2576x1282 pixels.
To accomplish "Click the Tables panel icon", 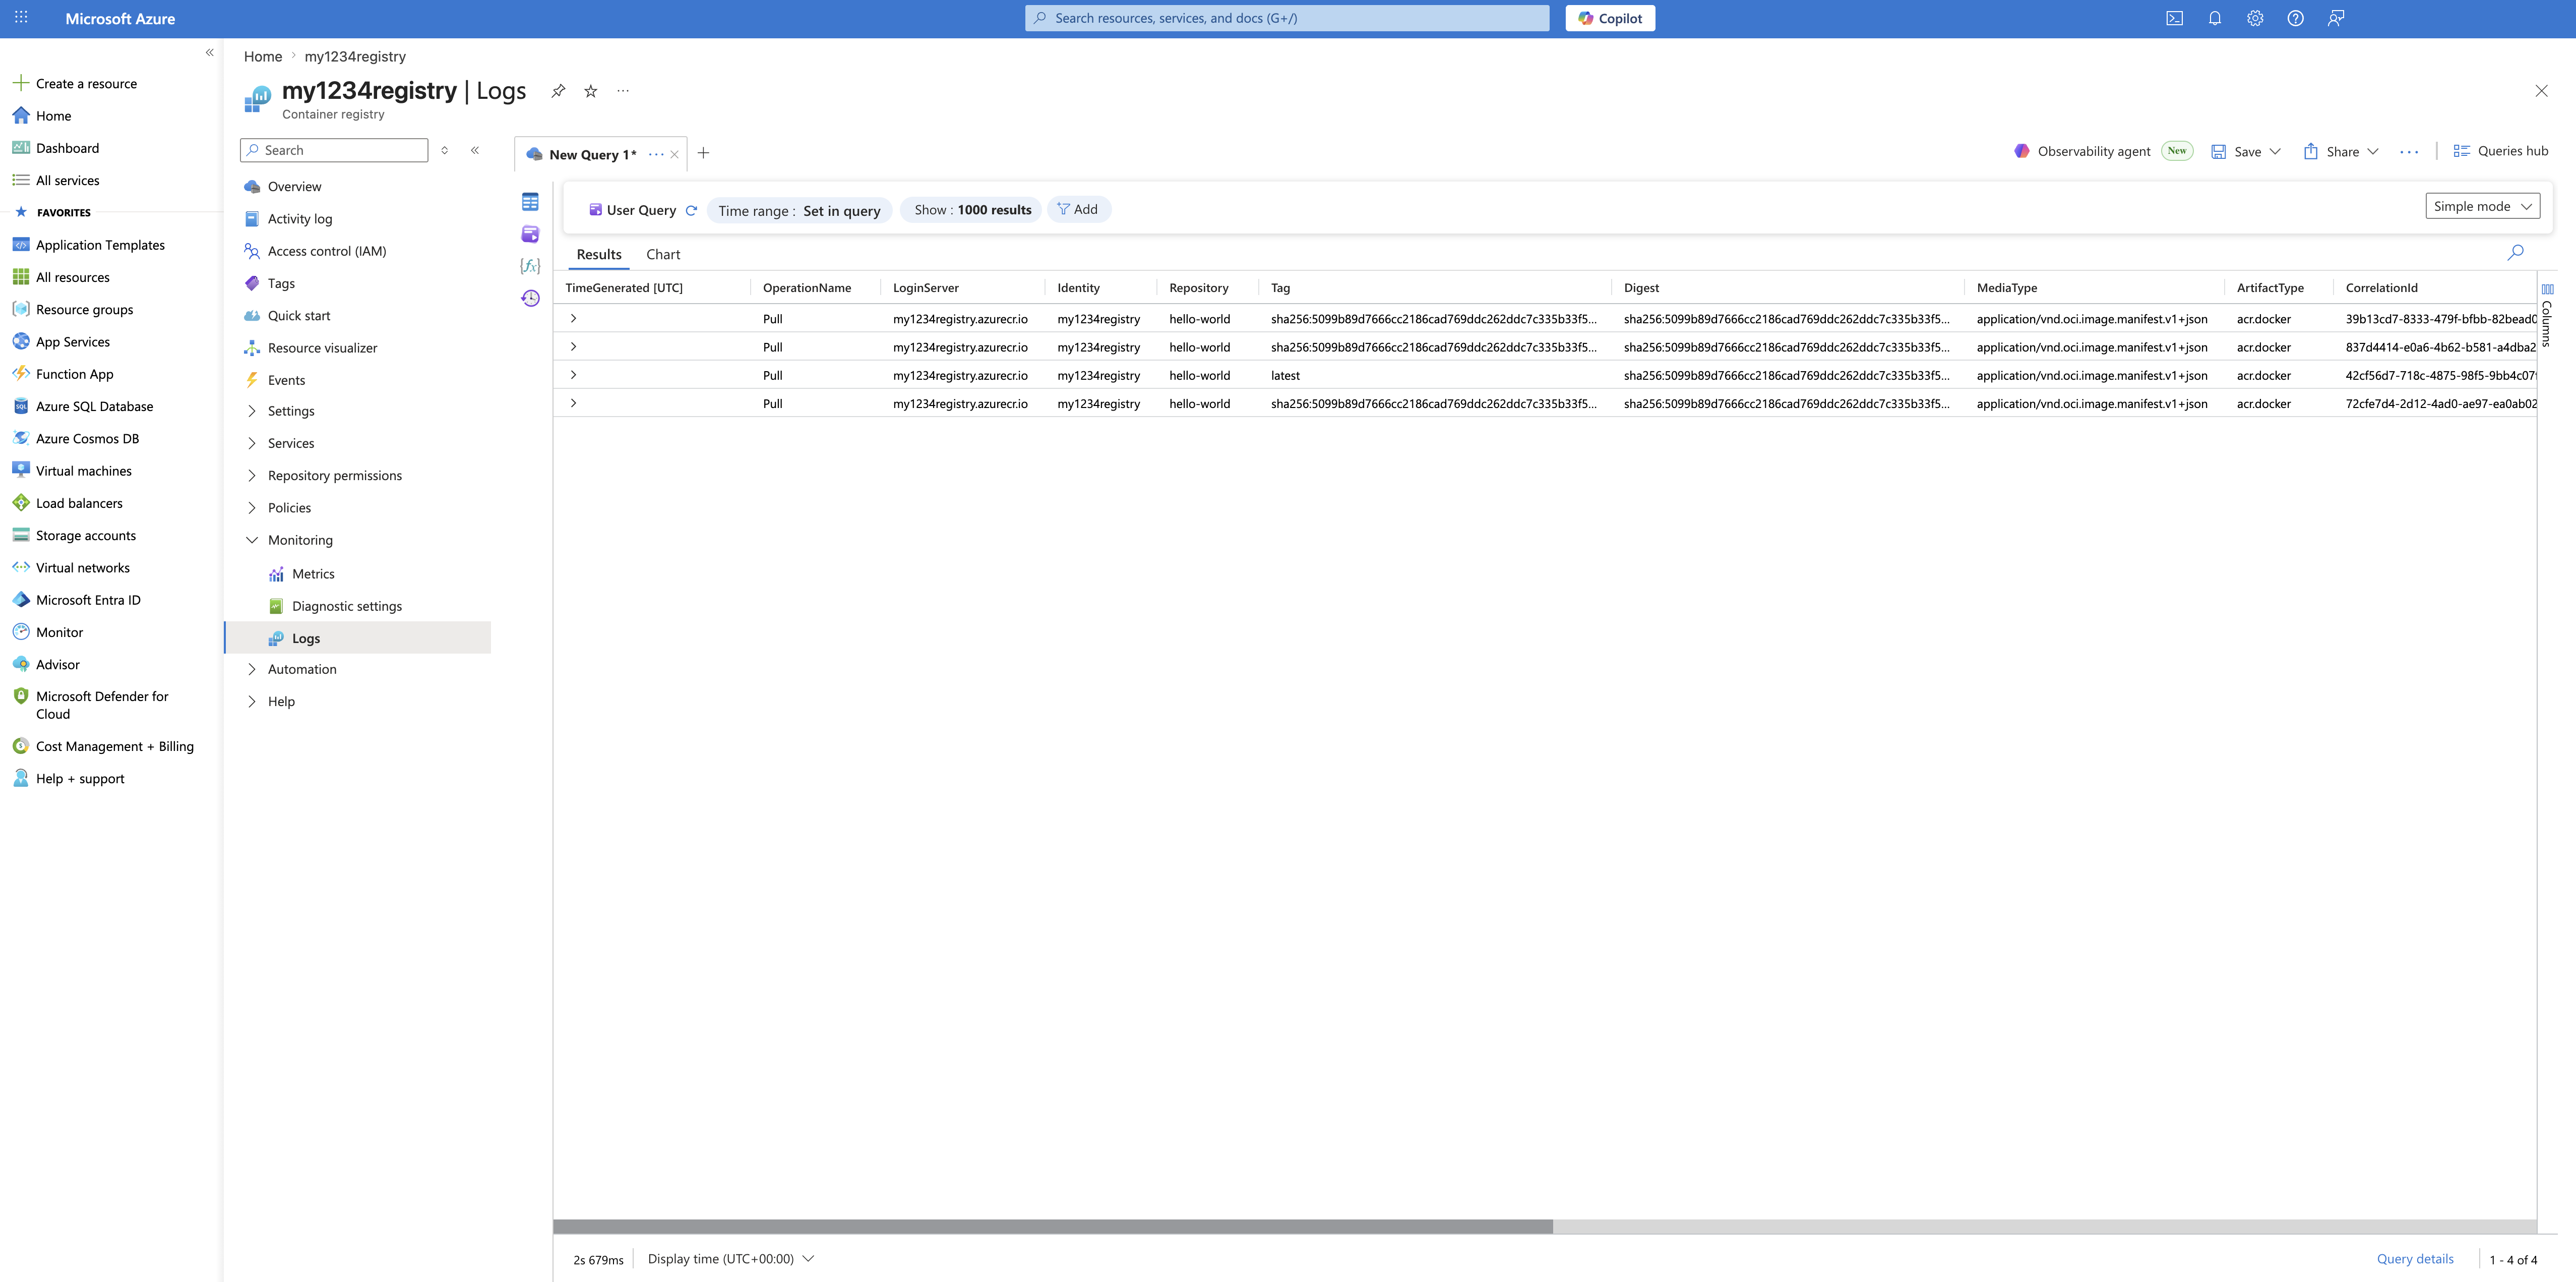I will click(x=530, y=202).
